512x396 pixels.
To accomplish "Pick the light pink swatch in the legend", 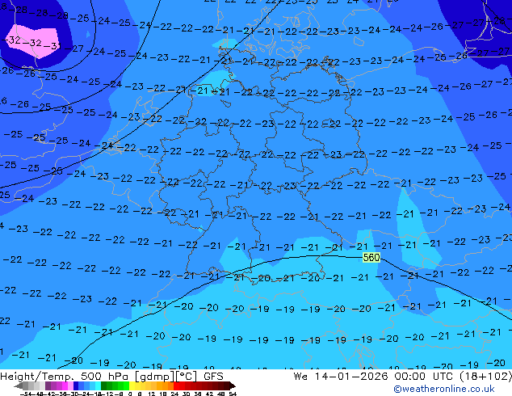I will coord(70,385).
